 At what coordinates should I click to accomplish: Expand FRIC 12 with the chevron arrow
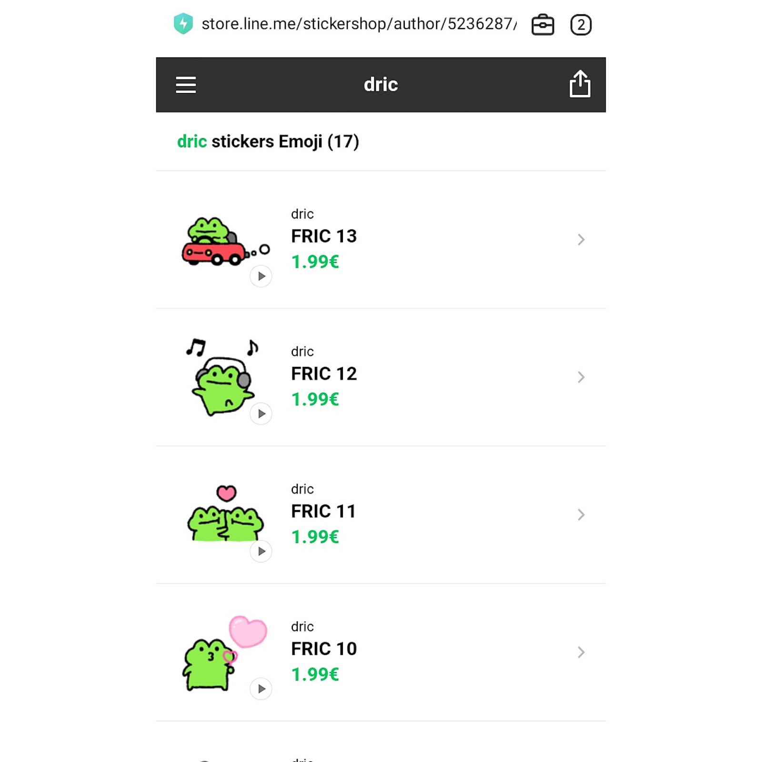point(581,377)
